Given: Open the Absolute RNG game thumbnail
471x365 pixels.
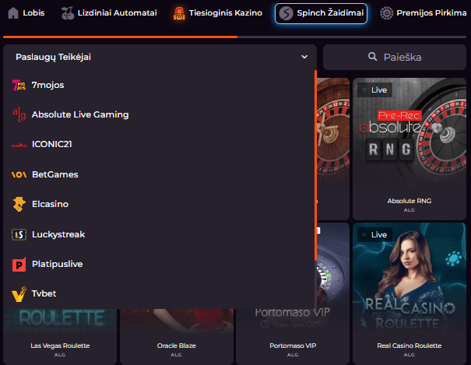Looking at the screenshot, I should (x=409, y=134).
